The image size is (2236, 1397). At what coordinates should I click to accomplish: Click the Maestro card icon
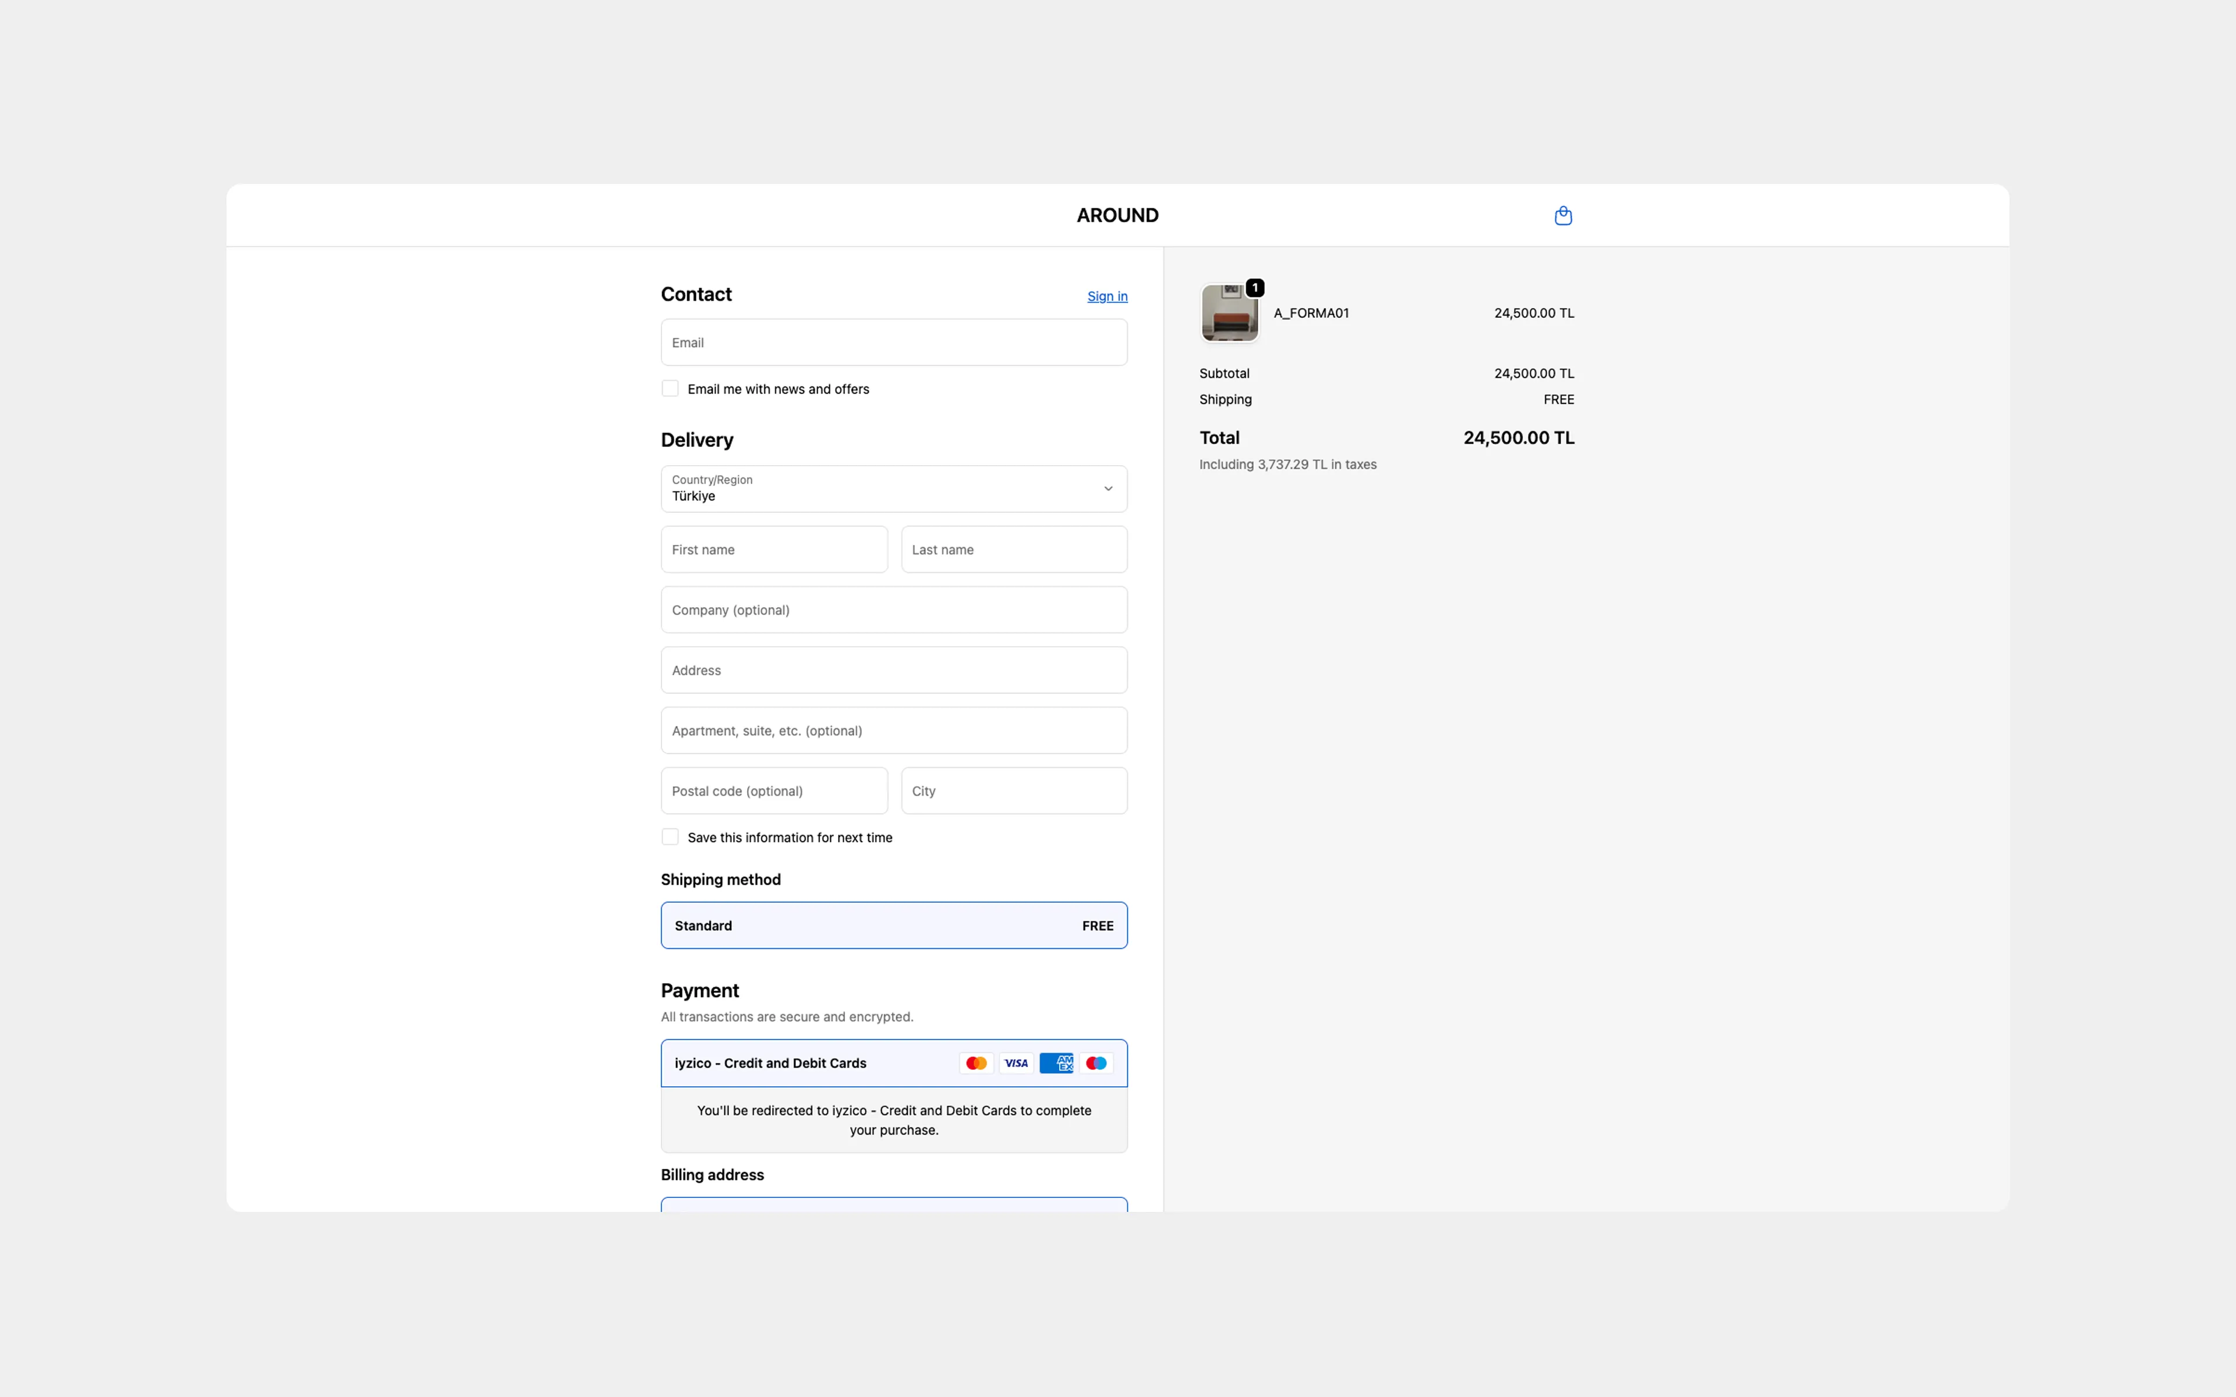pos(1096,1063)
